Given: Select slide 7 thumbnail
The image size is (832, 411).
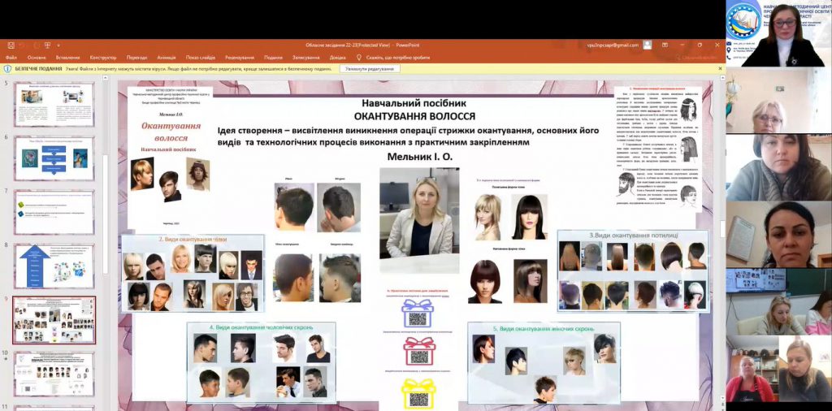Looking at the screenshot, I should 54,212.
